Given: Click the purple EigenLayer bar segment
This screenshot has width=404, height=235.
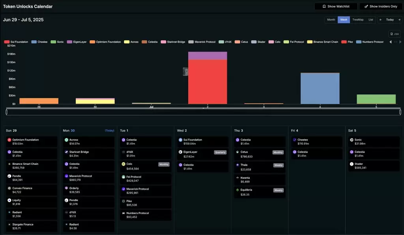Looking at the screenshot, I should click(x=208, y=56).
